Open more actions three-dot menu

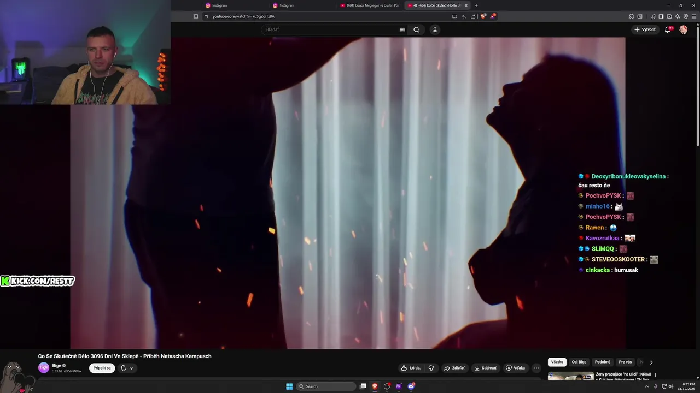[x=536, y=368]
